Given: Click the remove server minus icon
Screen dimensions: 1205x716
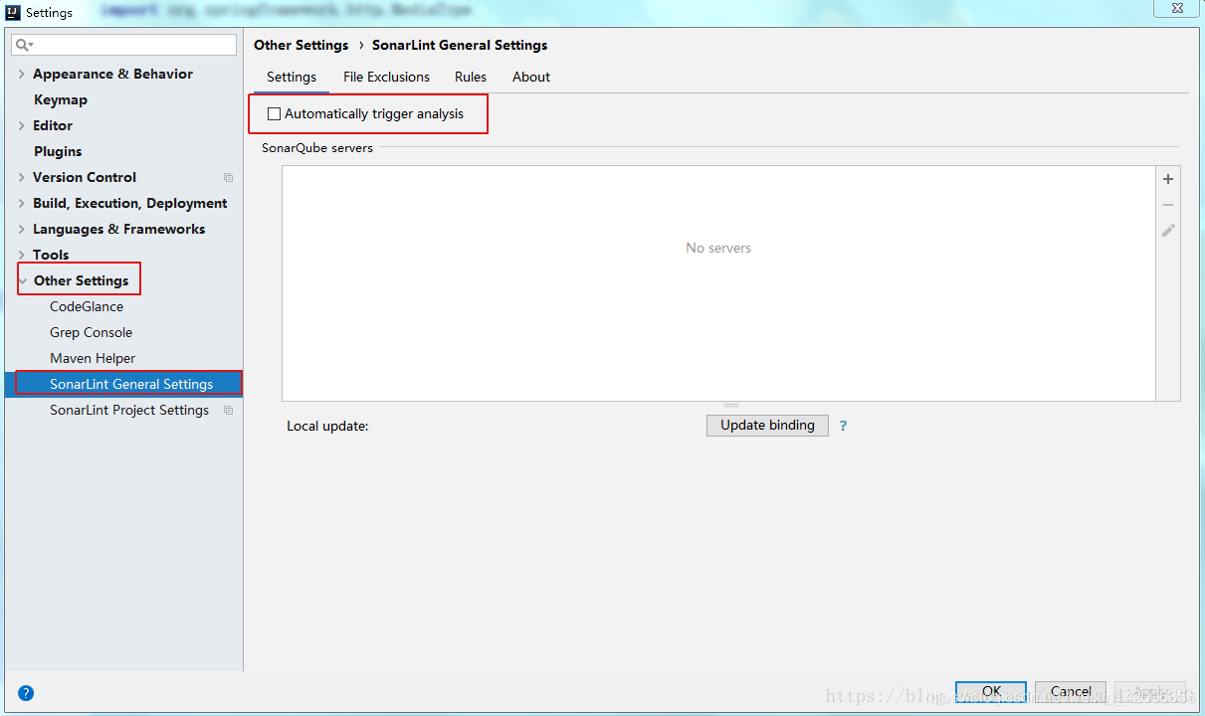Looking at the screenshot, I should pyautogui.click(x=1168, y=205).
